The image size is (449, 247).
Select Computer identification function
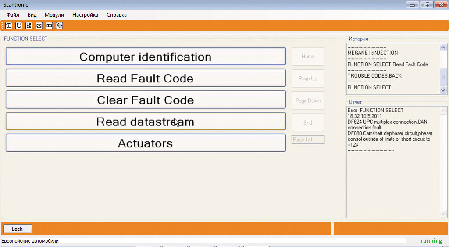coord(146,57)
